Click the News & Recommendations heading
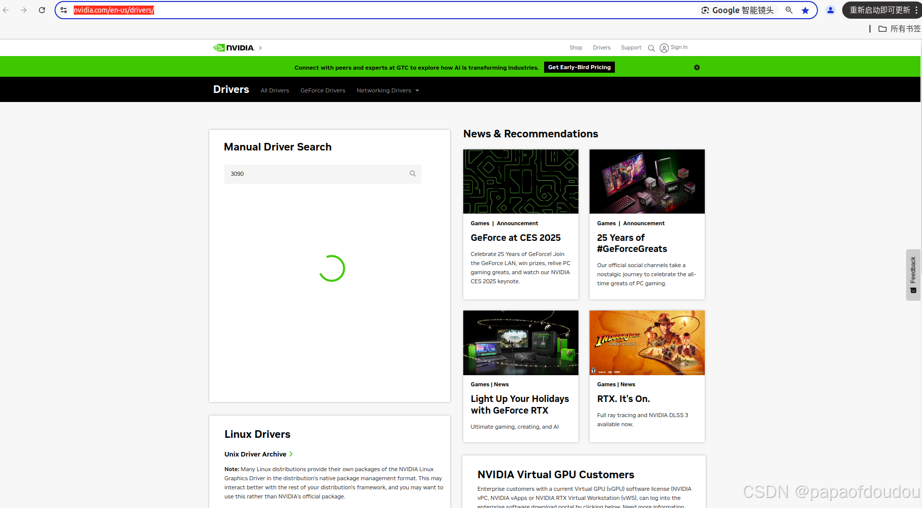Image resolution: width=922 pixels, height=508 pixels. [x=531, y=134]
